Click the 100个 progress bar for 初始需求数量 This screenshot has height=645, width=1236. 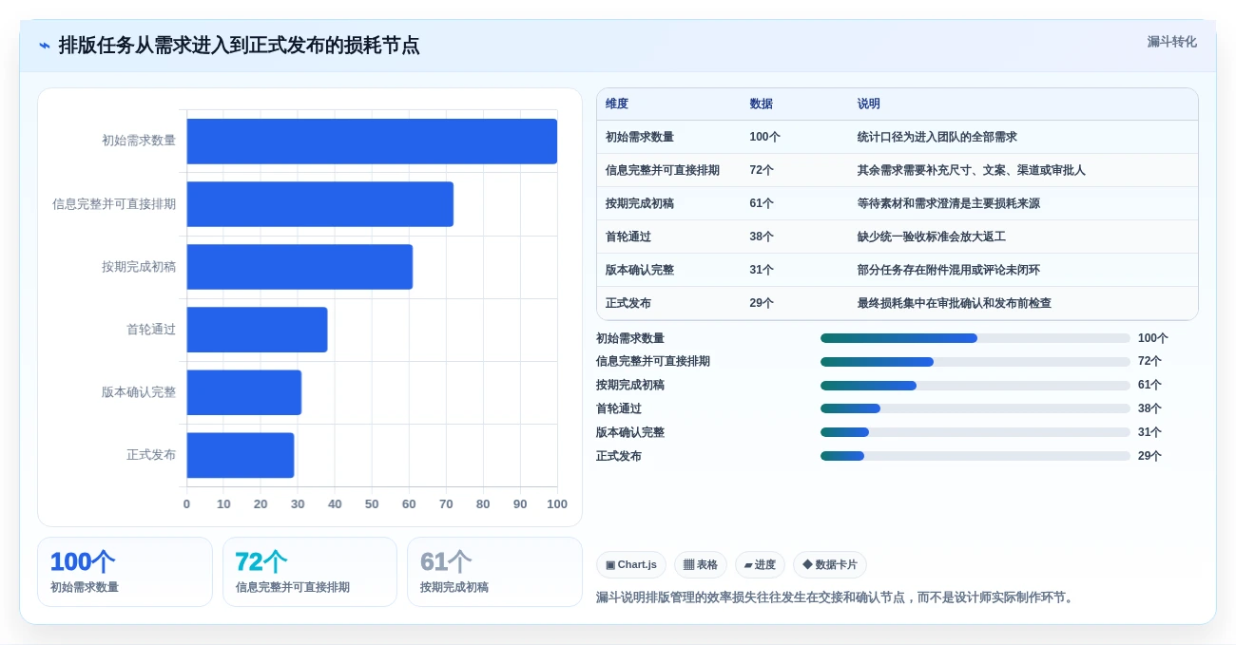point(975,338)
